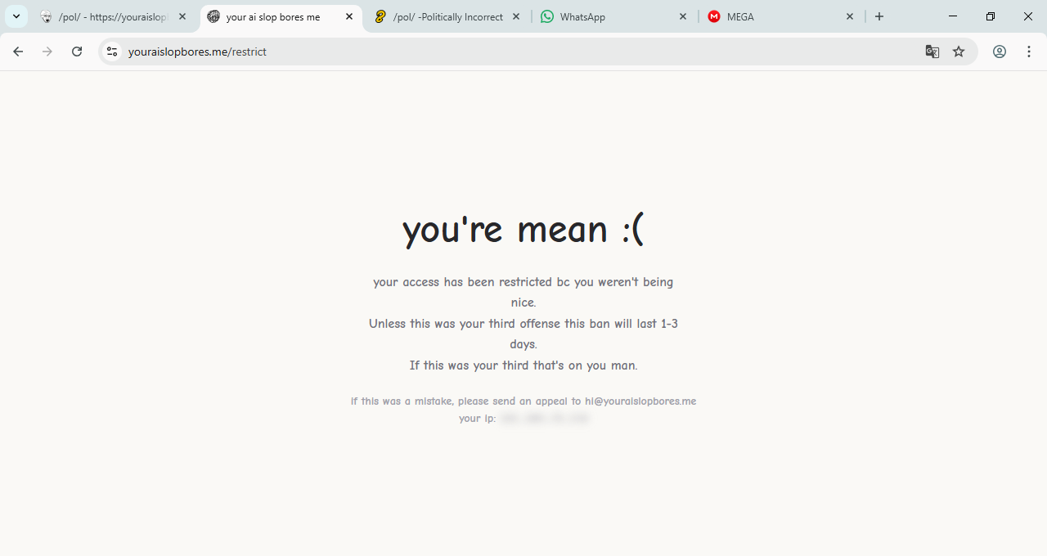Minimize the browser window
The height and width of the screenshot is (556, 1047).
point(953,16)
